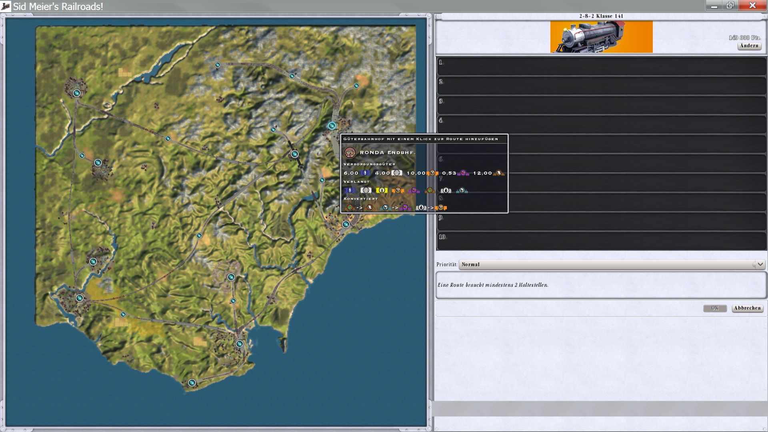
Task: Pick the station in the southwest port city
Action: coord(80,298)
